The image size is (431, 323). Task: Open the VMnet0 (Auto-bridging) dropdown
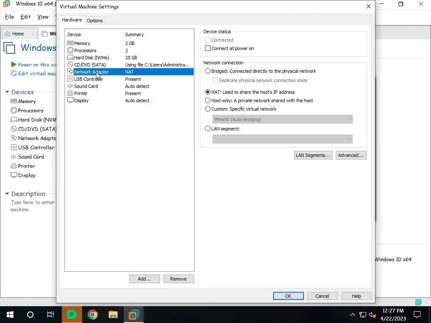[282, 119]
